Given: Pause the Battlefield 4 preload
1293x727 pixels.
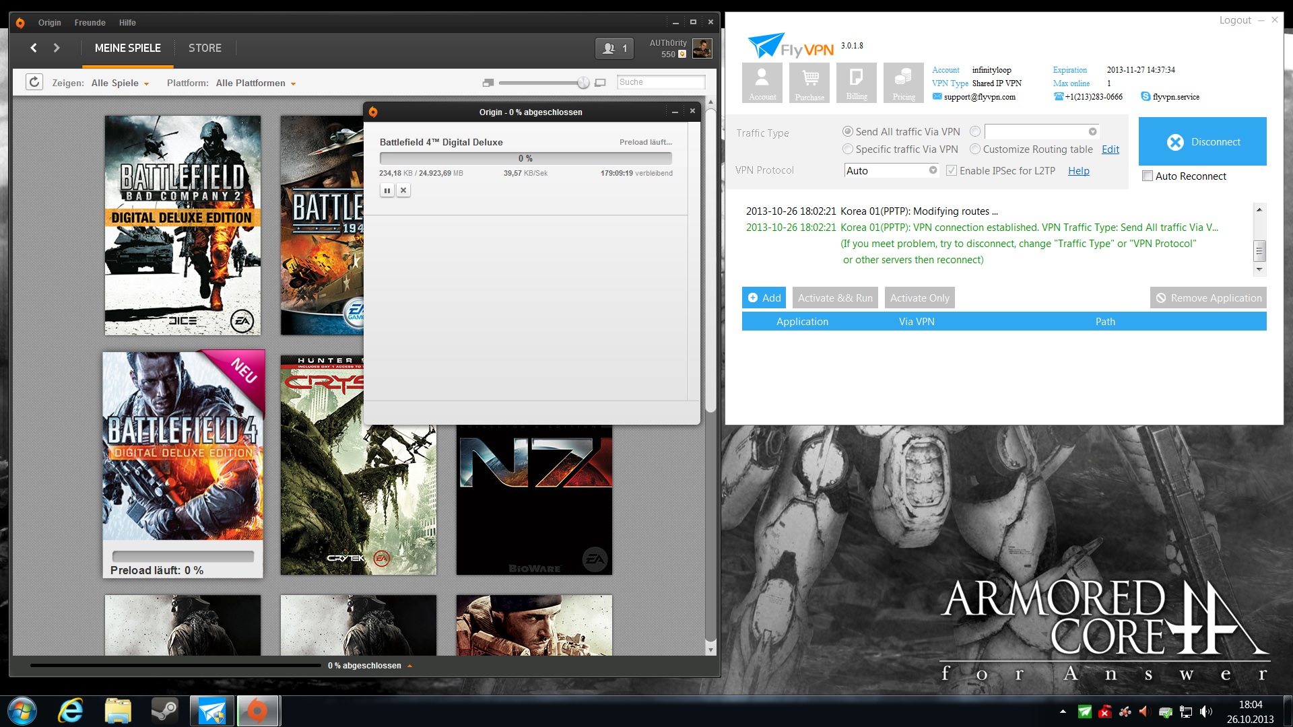Looking at the screenshot, I should (387, 191).
